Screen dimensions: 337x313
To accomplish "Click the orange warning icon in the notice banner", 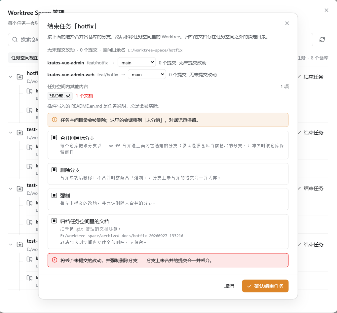I will point(55,120).
